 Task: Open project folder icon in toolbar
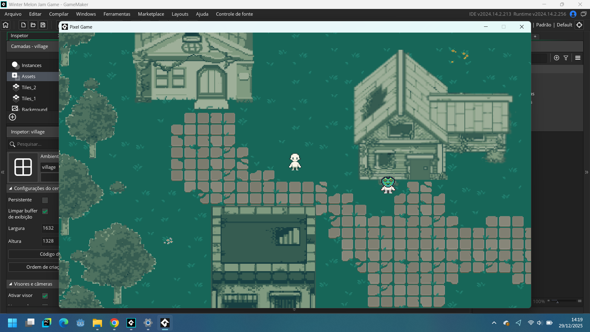coord(33,25)
